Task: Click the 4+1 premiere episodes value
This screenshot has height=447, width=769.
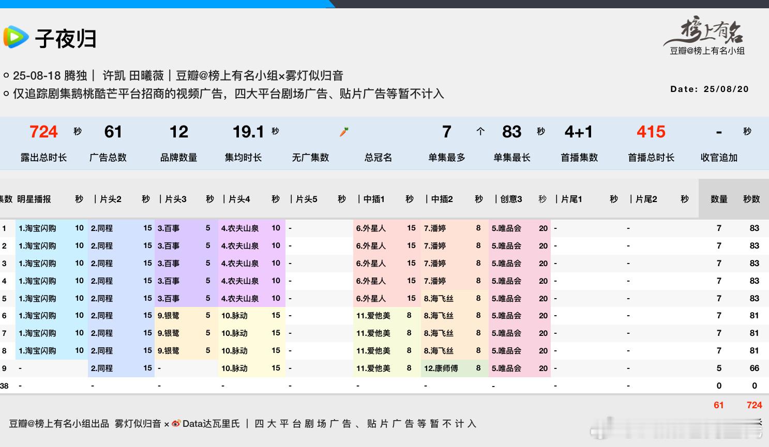Action: (x=579, y=132)
